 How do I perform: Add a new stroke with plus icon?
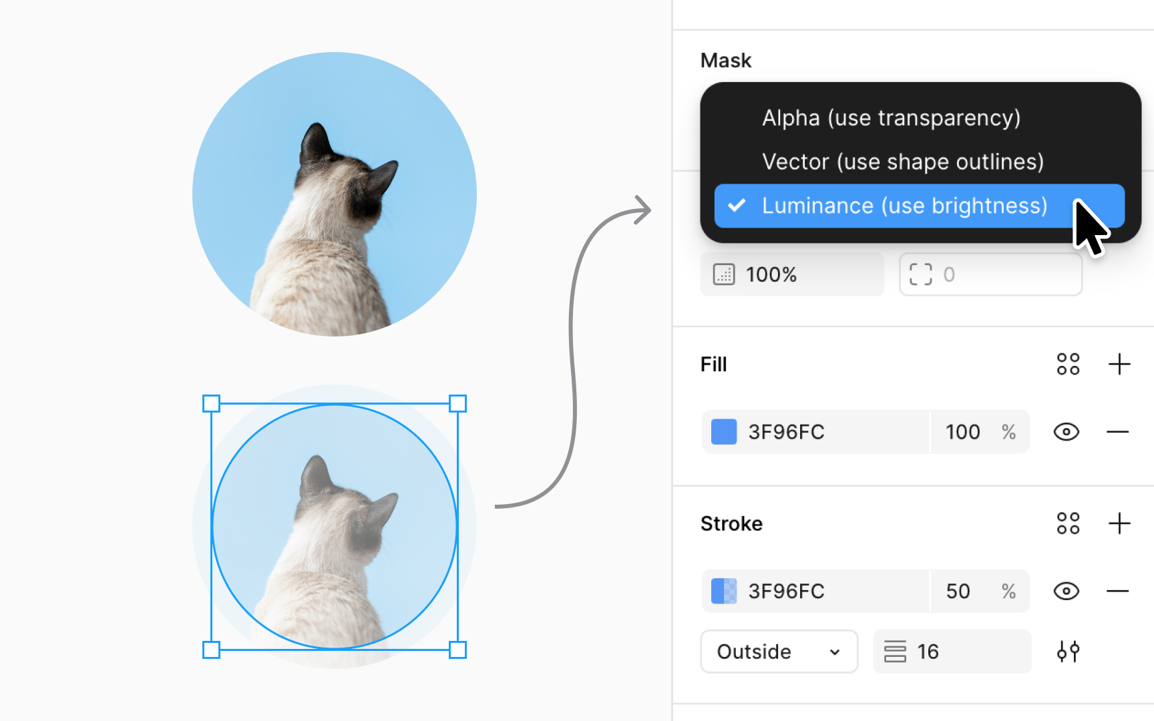point(1119,523)
